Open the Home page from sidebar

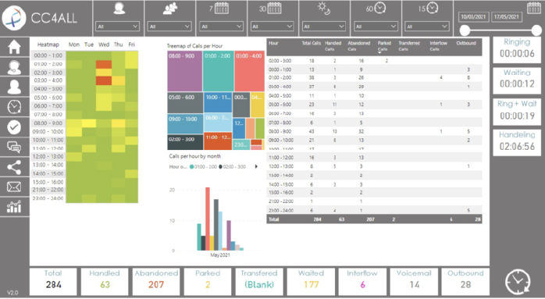click(x=14, y=47)
